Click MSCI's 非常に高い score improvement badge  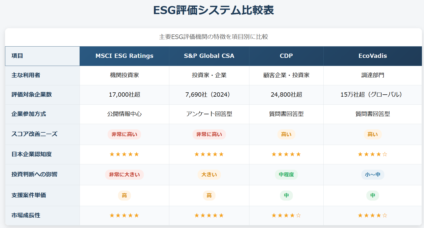[124, 134]
